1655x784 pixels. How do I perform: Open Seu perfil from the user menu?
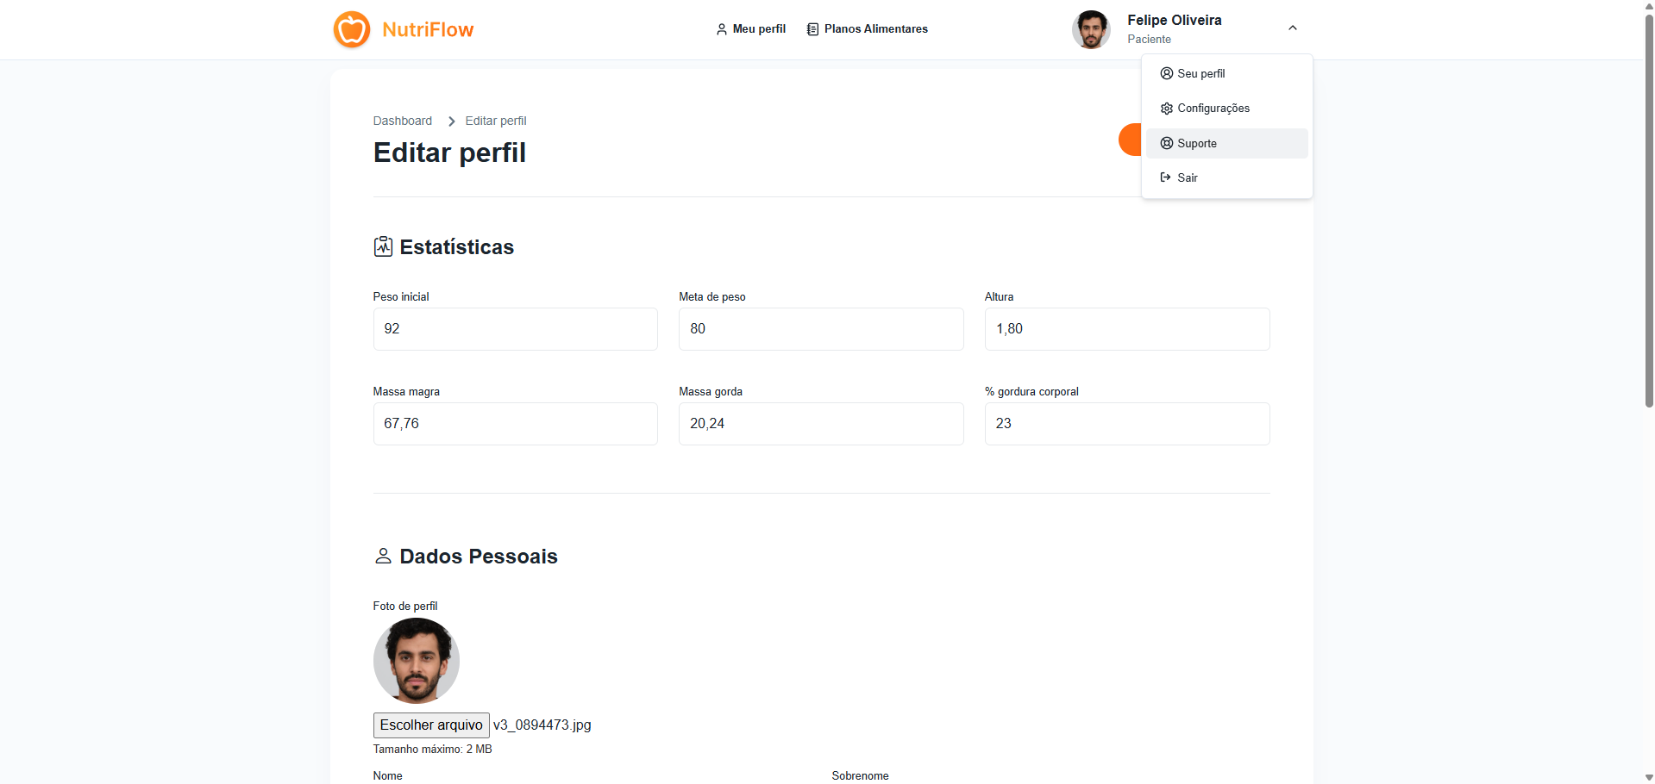click(x=1201, y=74)
